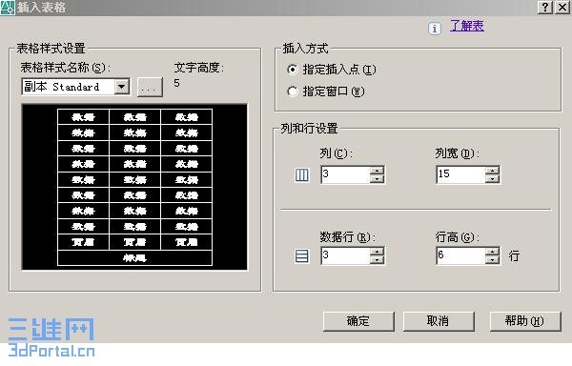Click the 确定 button
The image size is (572, 366).
[x=358, y=321]
